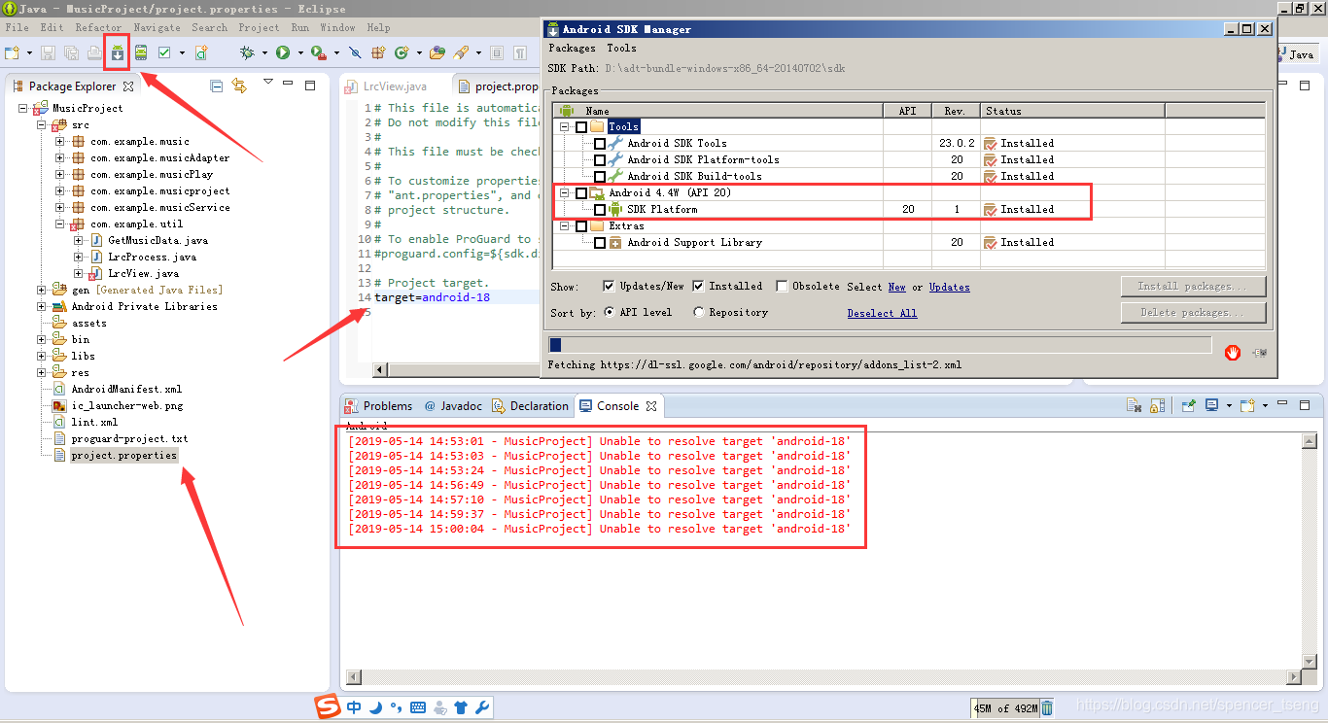Viewport: 1328px width, 723px height.
Task: Check the Android SDK Build-tools checkbox
Action: [600, 176]
